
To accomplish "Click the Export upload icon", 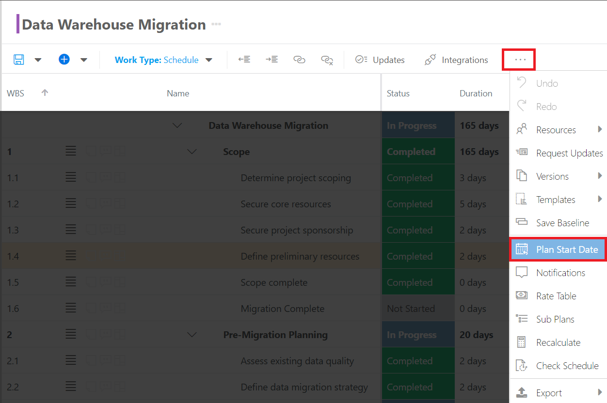I will click(x=522, y=392).
